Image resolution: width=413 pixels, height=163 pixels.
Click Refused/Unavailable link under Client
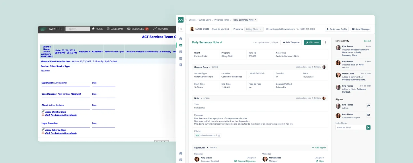click(x=61, y=115)
